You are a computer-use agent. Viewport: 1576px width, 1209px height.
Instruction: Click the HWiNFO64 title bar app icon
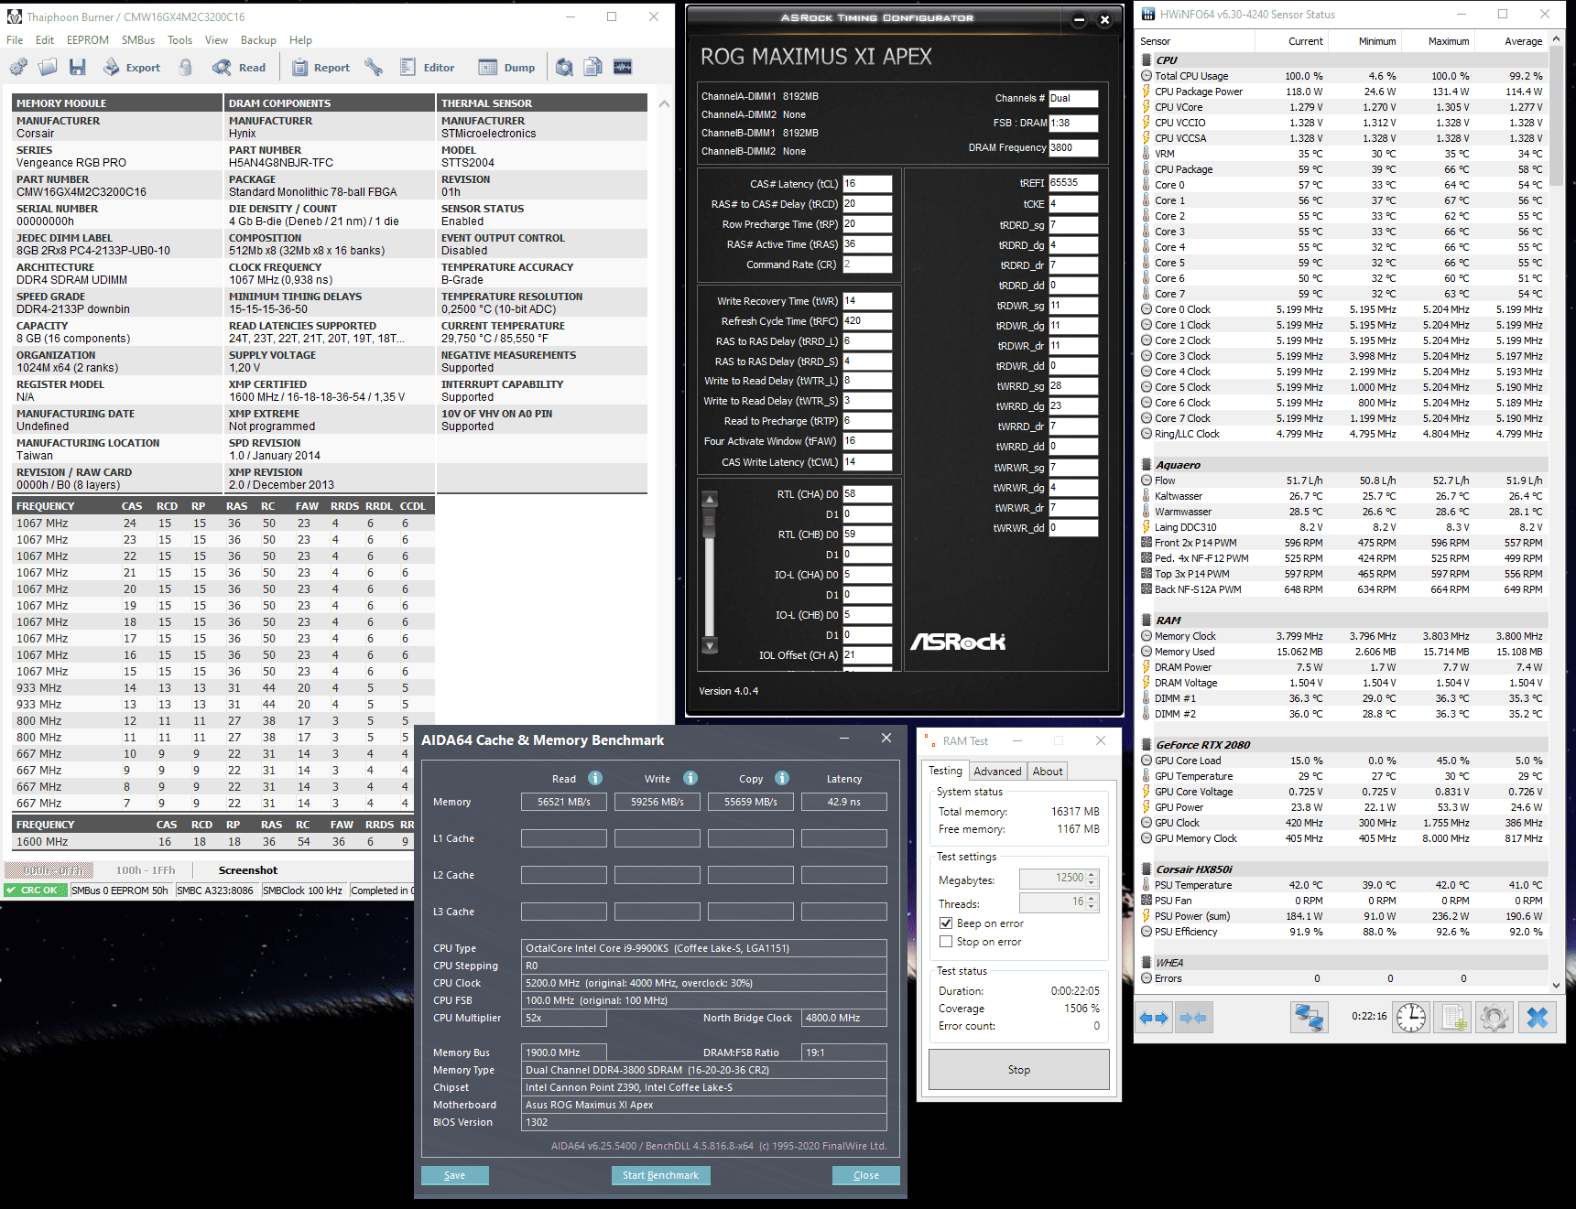[x=1147, y=14]
